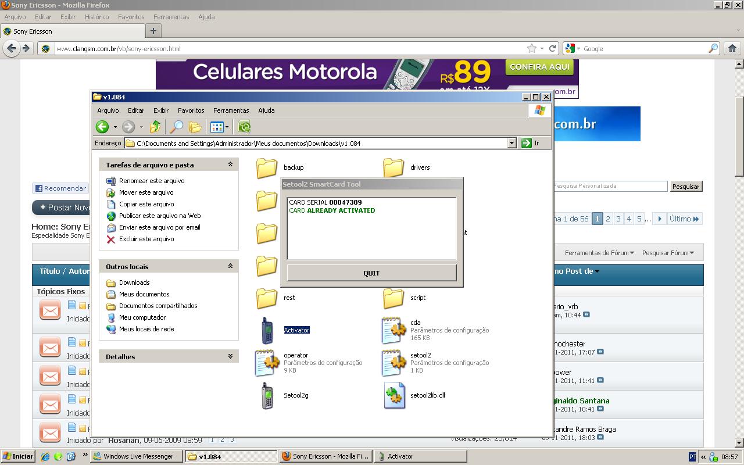Open the Views dropdown arrow in Explorer

227,127
